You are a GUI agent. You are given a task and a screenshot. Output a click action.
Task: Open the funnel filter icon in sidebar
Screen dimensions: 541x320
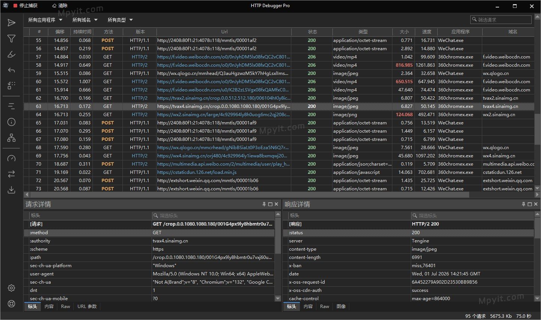[x=12, y=39]
